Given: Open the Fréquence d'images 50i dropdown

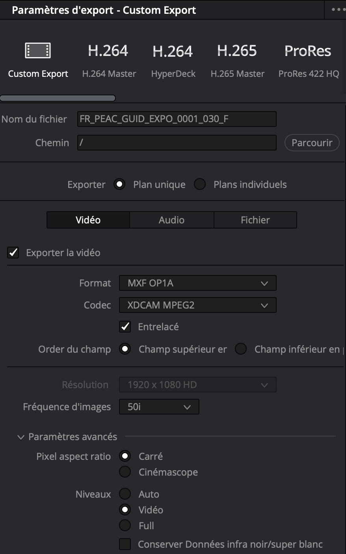Looking at the screenshot, I should click(x=159, y=407).
